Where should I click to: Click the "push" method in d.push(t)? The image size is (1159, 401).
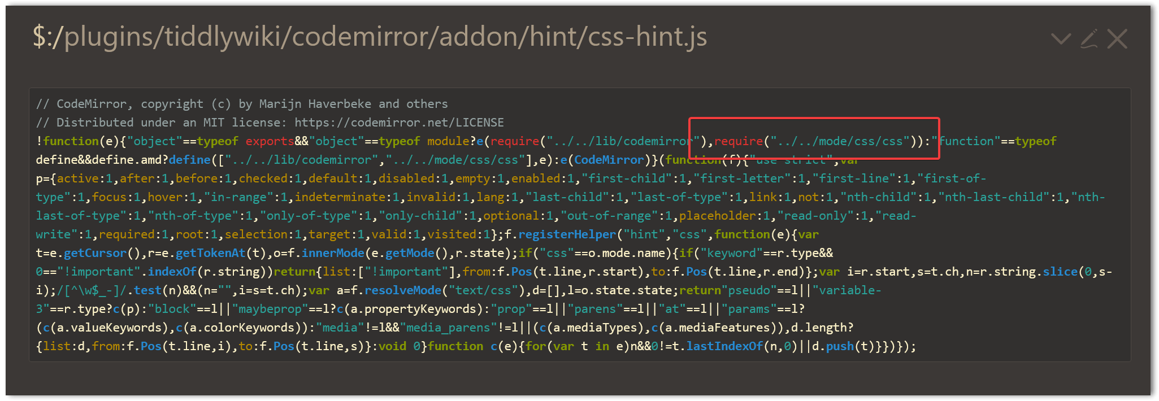pos(840,346)
